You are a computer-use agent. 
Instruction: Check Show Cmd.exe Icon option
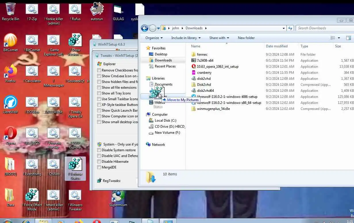tap(99, 76)
